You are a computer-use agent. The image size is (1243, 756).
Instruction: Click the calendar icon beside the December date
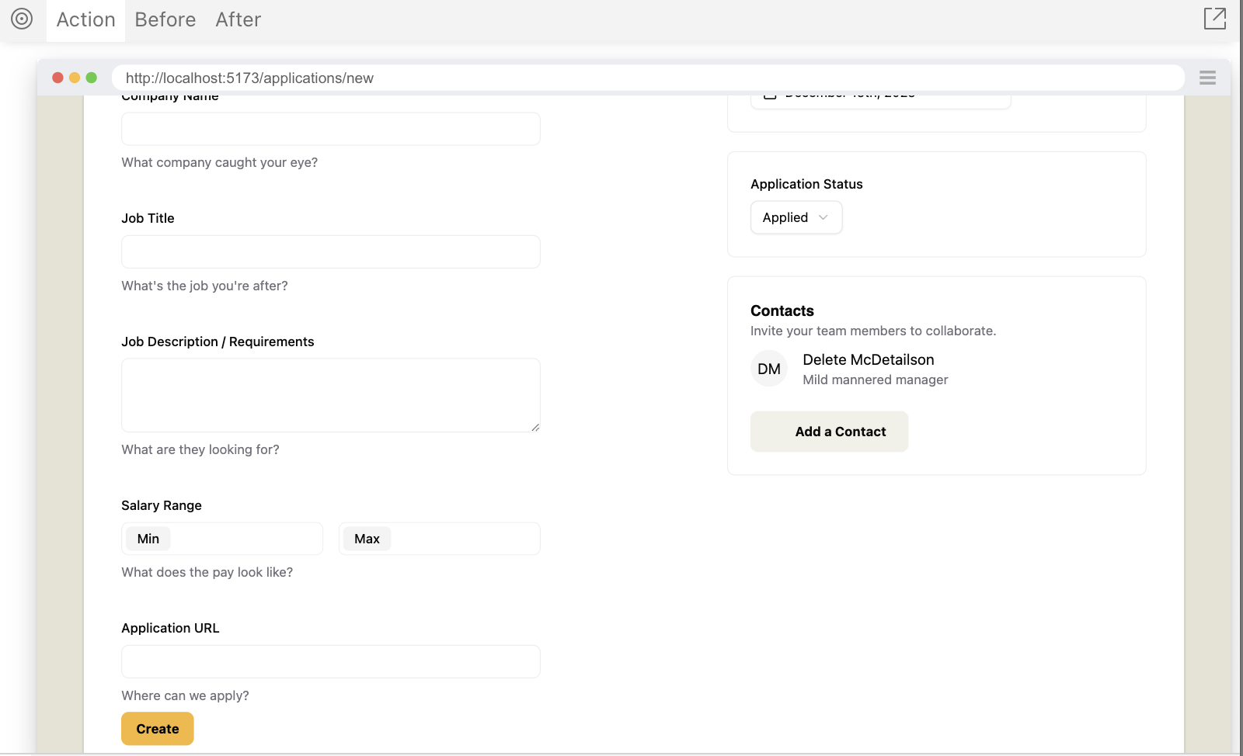click(769, 95)
